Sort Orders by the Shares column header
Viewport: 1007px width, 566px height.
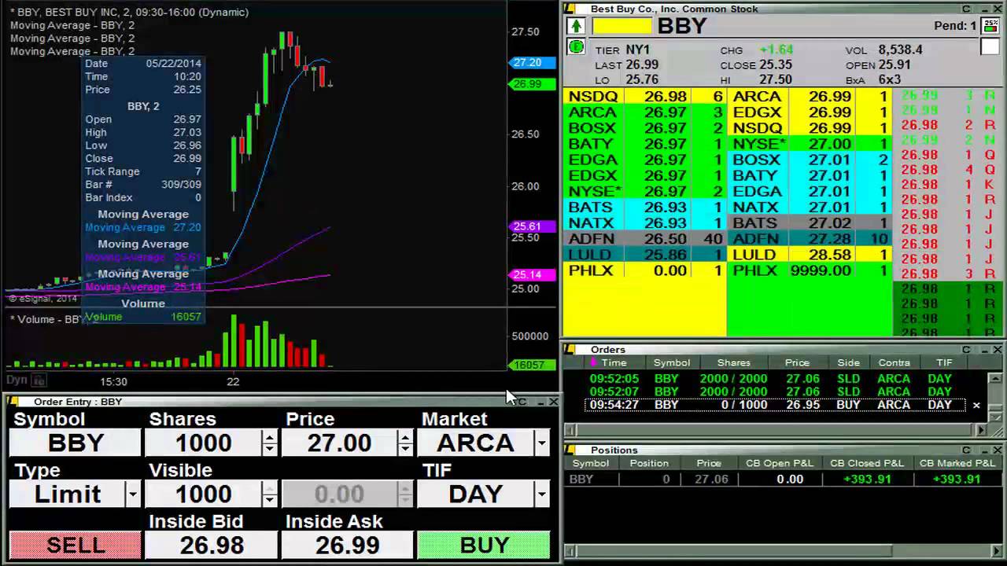pos(733,362)
